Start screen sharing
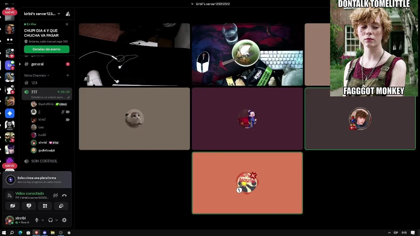This screenshot has width=420, height=236. [x=29, y=206]
